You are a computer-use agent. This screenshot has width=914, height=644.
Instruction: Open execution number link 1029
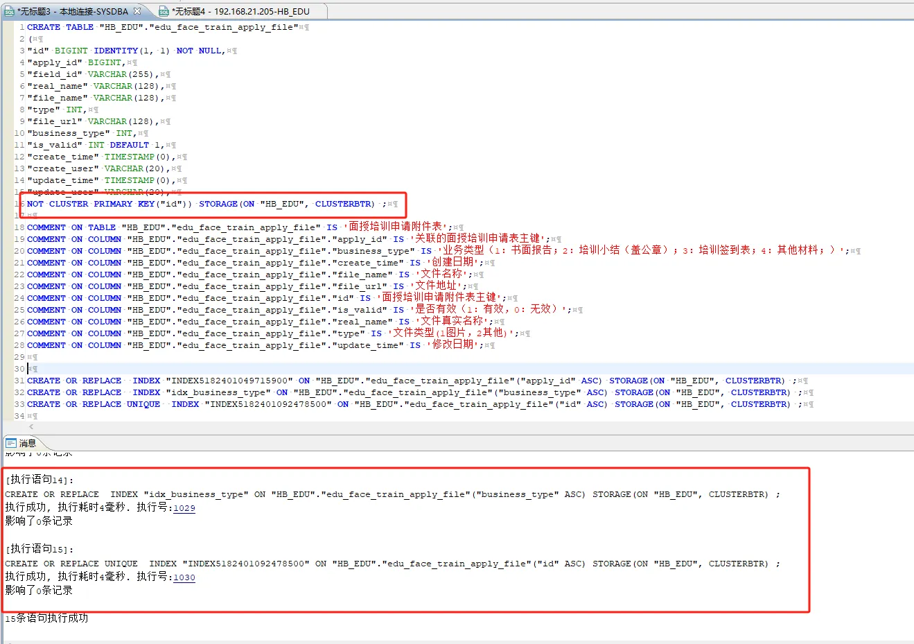[x=184, y=508]
